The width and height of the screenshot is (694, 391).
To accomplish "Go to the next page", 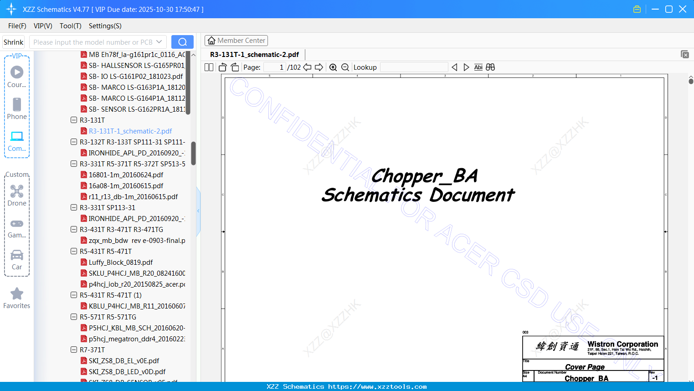I will pos(319,67).
